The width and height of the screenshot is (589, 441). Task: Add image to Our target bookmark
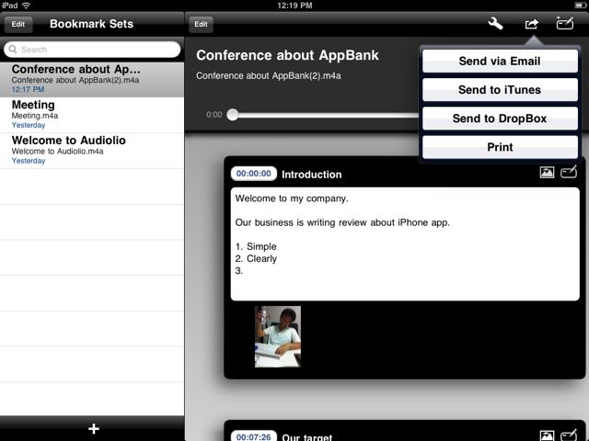[547, 435]
